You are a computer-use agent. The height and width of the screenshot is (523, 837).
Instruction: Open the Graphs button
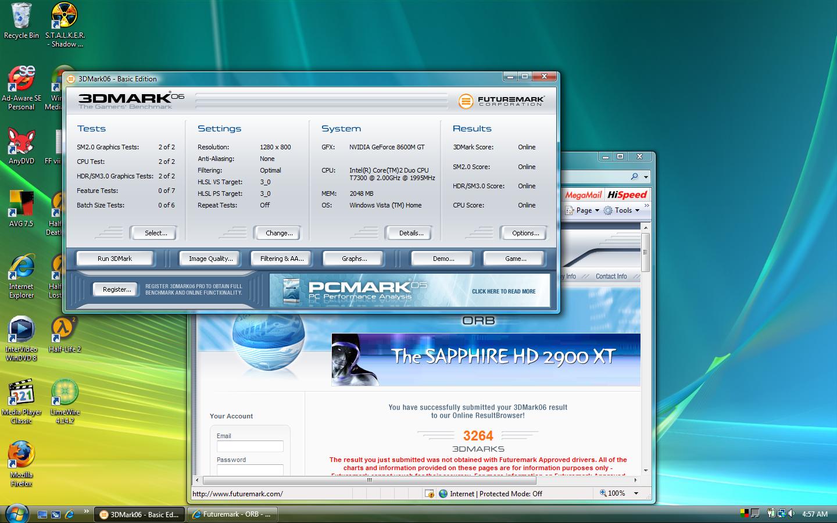tap(354, 259)
